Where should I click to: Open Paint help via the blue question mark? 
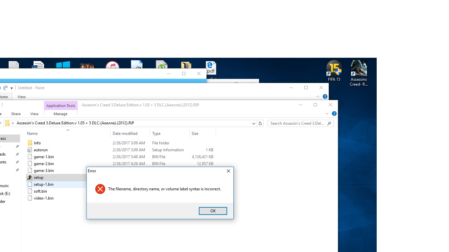[x=325, y=96]
